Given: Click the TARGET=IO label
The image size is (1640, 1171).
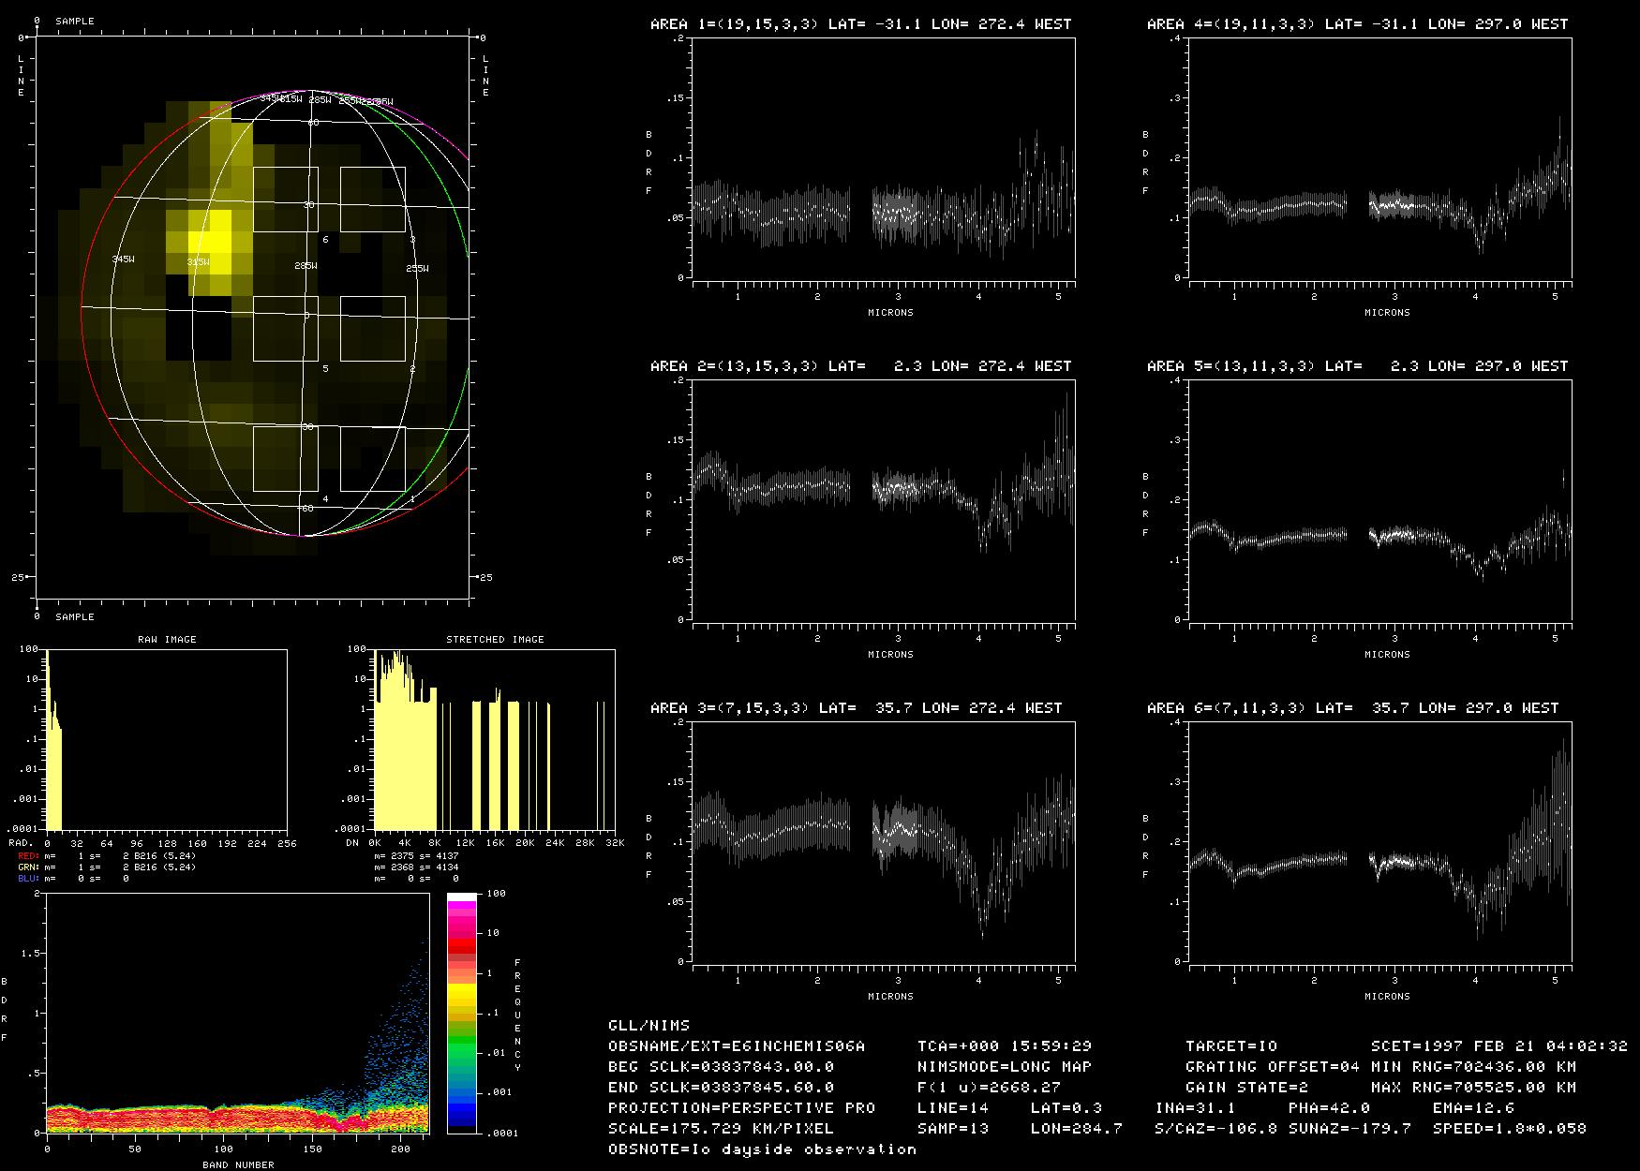Looking at the screenshot, I should (x=1230, y=1045).
